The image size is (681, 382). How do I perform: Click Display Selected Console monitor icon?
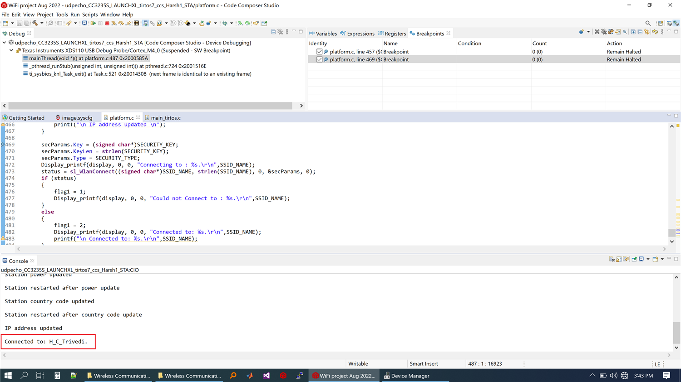pyautogui.click(x=641, y=259)
